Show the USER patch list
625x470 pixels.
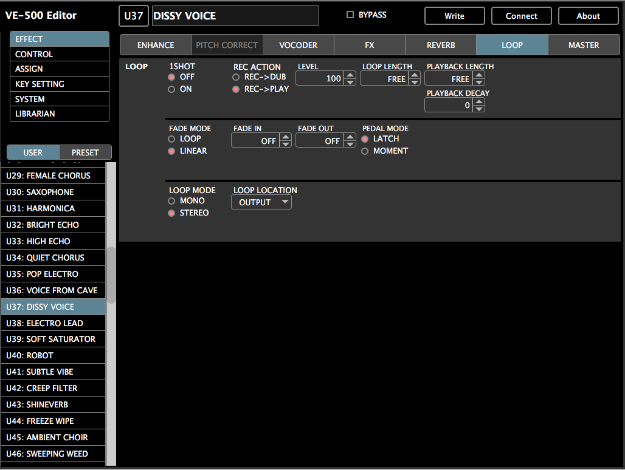33,152
